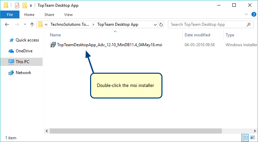Open the address bar history dropdown
The width and height of the screenshot is (258, 142).
[x=155, y=25]
